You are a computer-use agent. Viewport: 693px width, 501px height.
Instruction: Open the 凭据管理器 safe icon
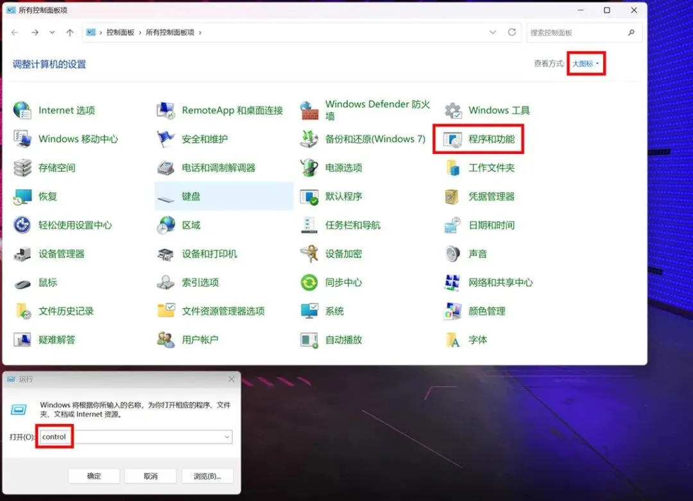tap(452, 196)
